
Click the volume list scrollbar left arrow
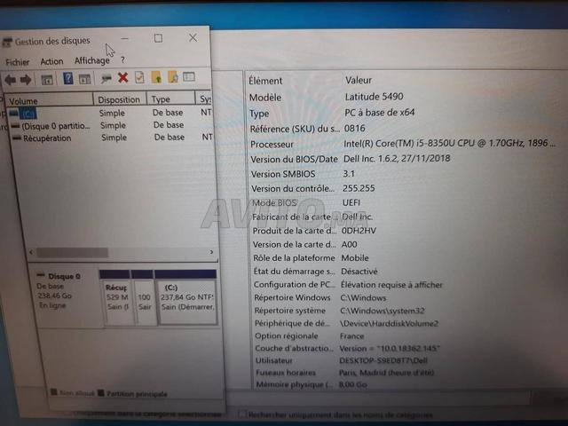pyautogui.click(x=31, y=252)
